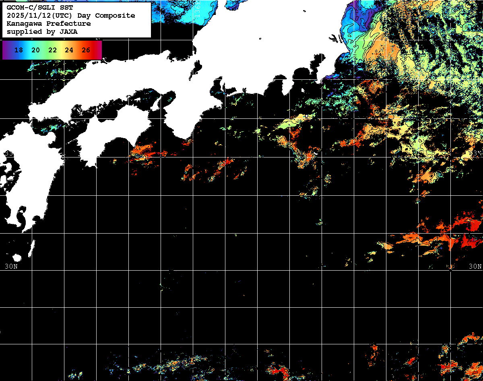483x381 pixels.
Task: Click the 30N latitude label on right edge
Action: 475,267
